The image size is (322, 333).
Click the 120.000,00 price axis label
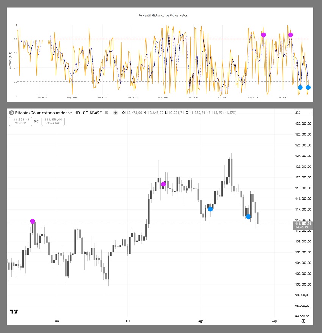click(x=303, y=177)
